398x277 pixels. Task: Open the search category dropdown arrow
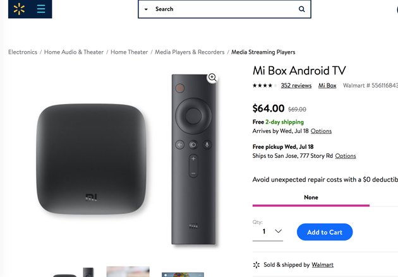[146, 9]
